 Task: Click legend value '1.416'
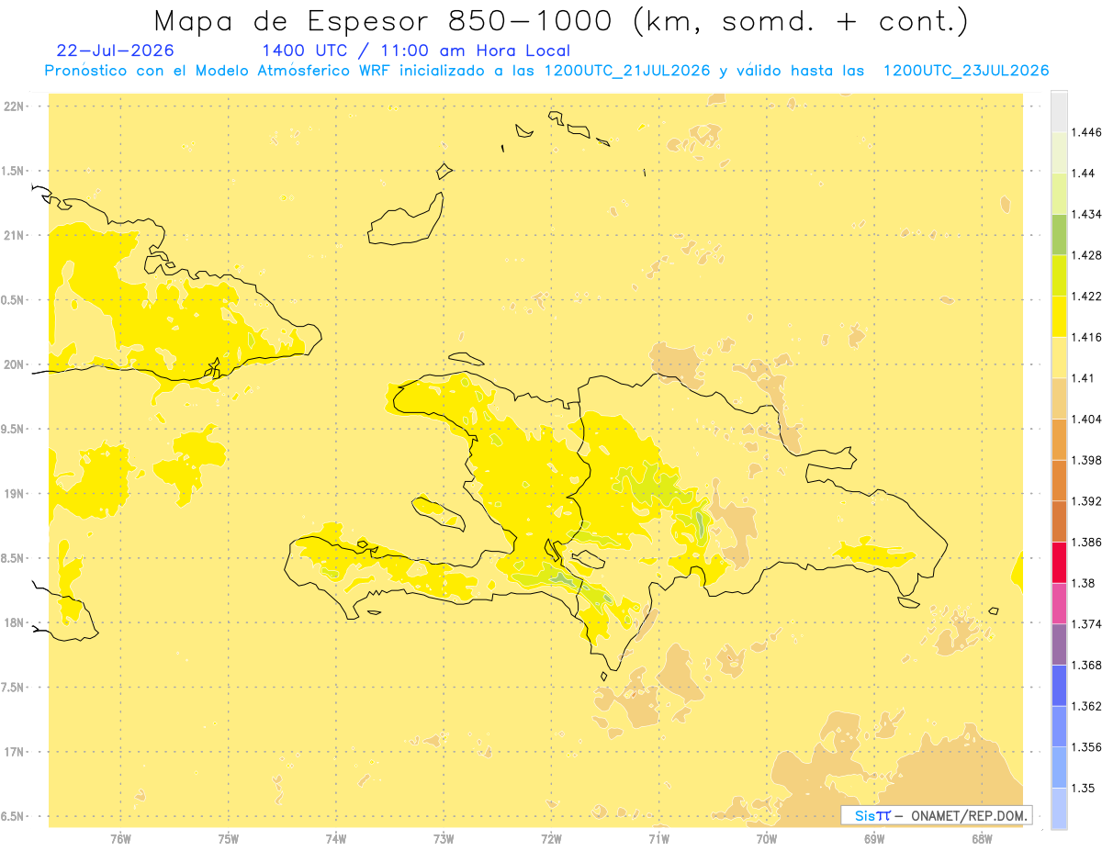(x=1087, y=337)
